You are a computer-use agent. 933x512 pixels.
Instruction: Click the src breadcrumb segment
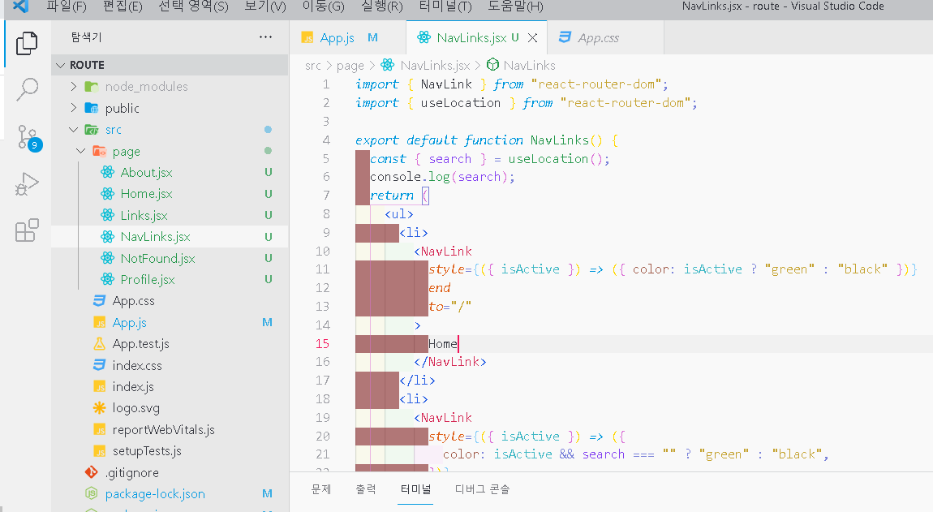click(312, 65)
